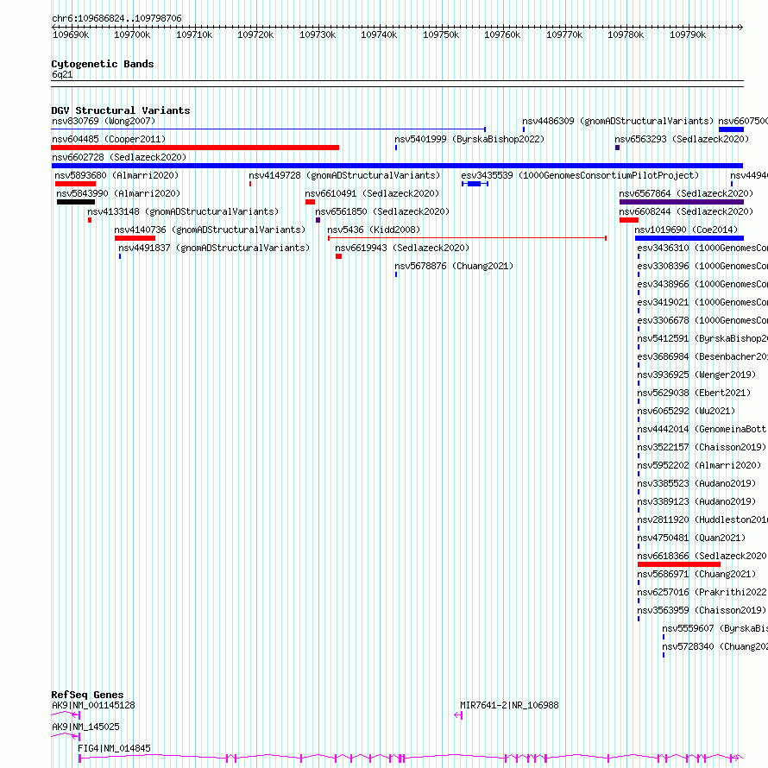Click the red nsv6618366 variant bar
768x768 pixels.
(679, 564)
